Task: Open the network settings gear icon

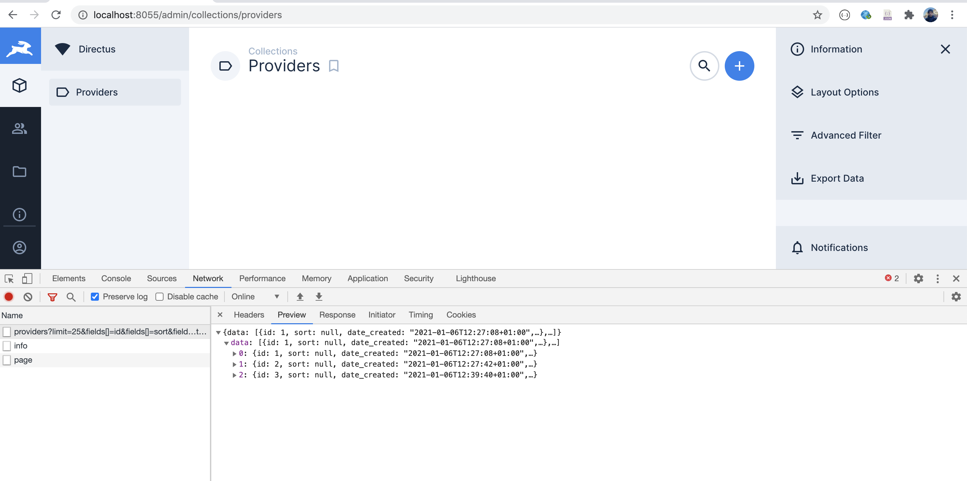Action: click(x=956, y=297)
